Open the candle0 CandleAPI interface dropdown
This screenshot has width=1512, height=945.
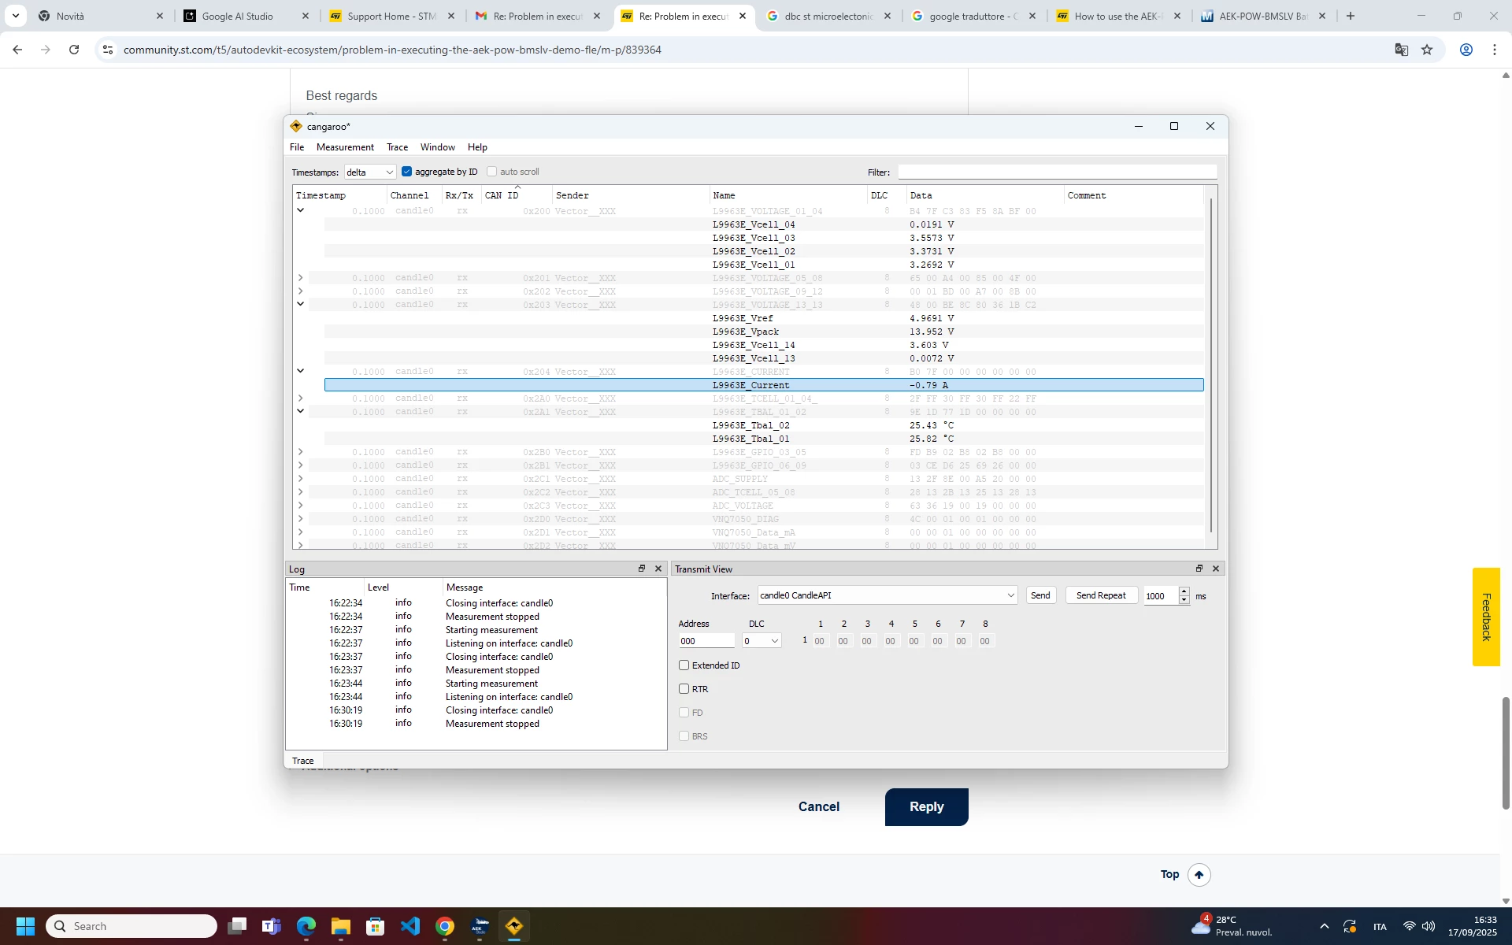[888, 596]
